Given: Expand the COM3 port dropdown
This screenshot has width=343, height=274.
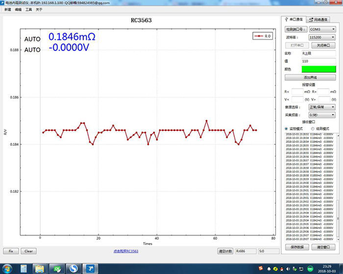Looking at the screenshot, I should pos(322,29).
